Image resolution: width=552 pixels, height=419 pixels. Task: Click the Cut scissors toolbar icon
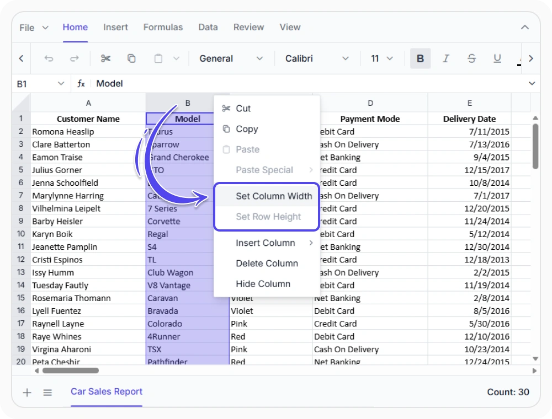105,58
